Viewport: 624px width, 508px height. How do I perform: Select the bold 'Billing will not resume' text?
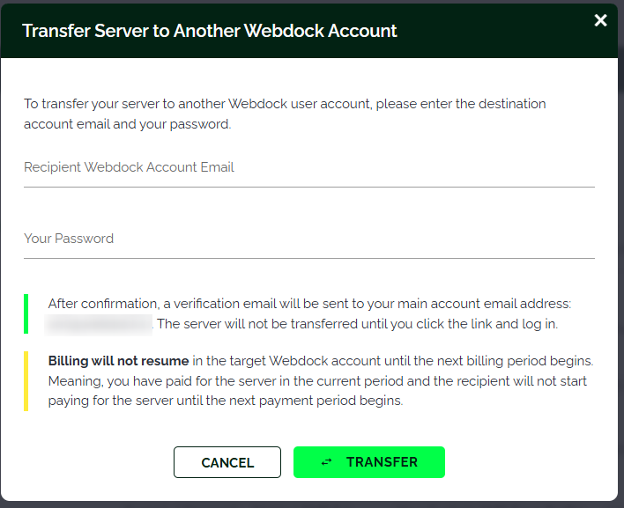[x=118, y=361]
